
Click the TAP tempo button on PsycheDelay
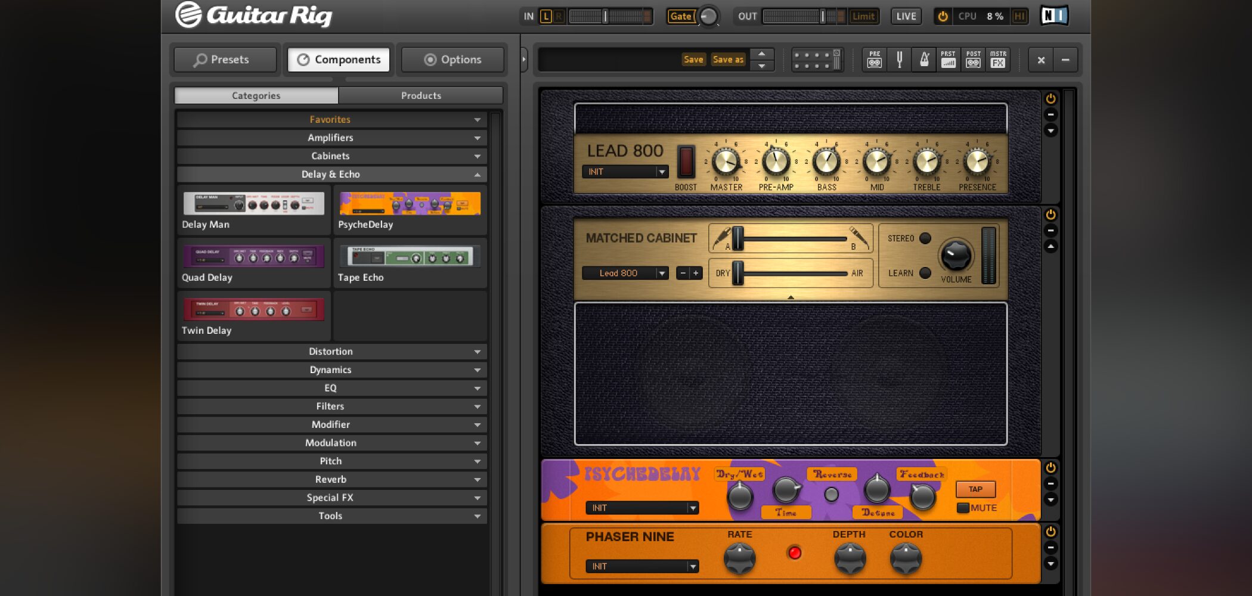[975, 489]
